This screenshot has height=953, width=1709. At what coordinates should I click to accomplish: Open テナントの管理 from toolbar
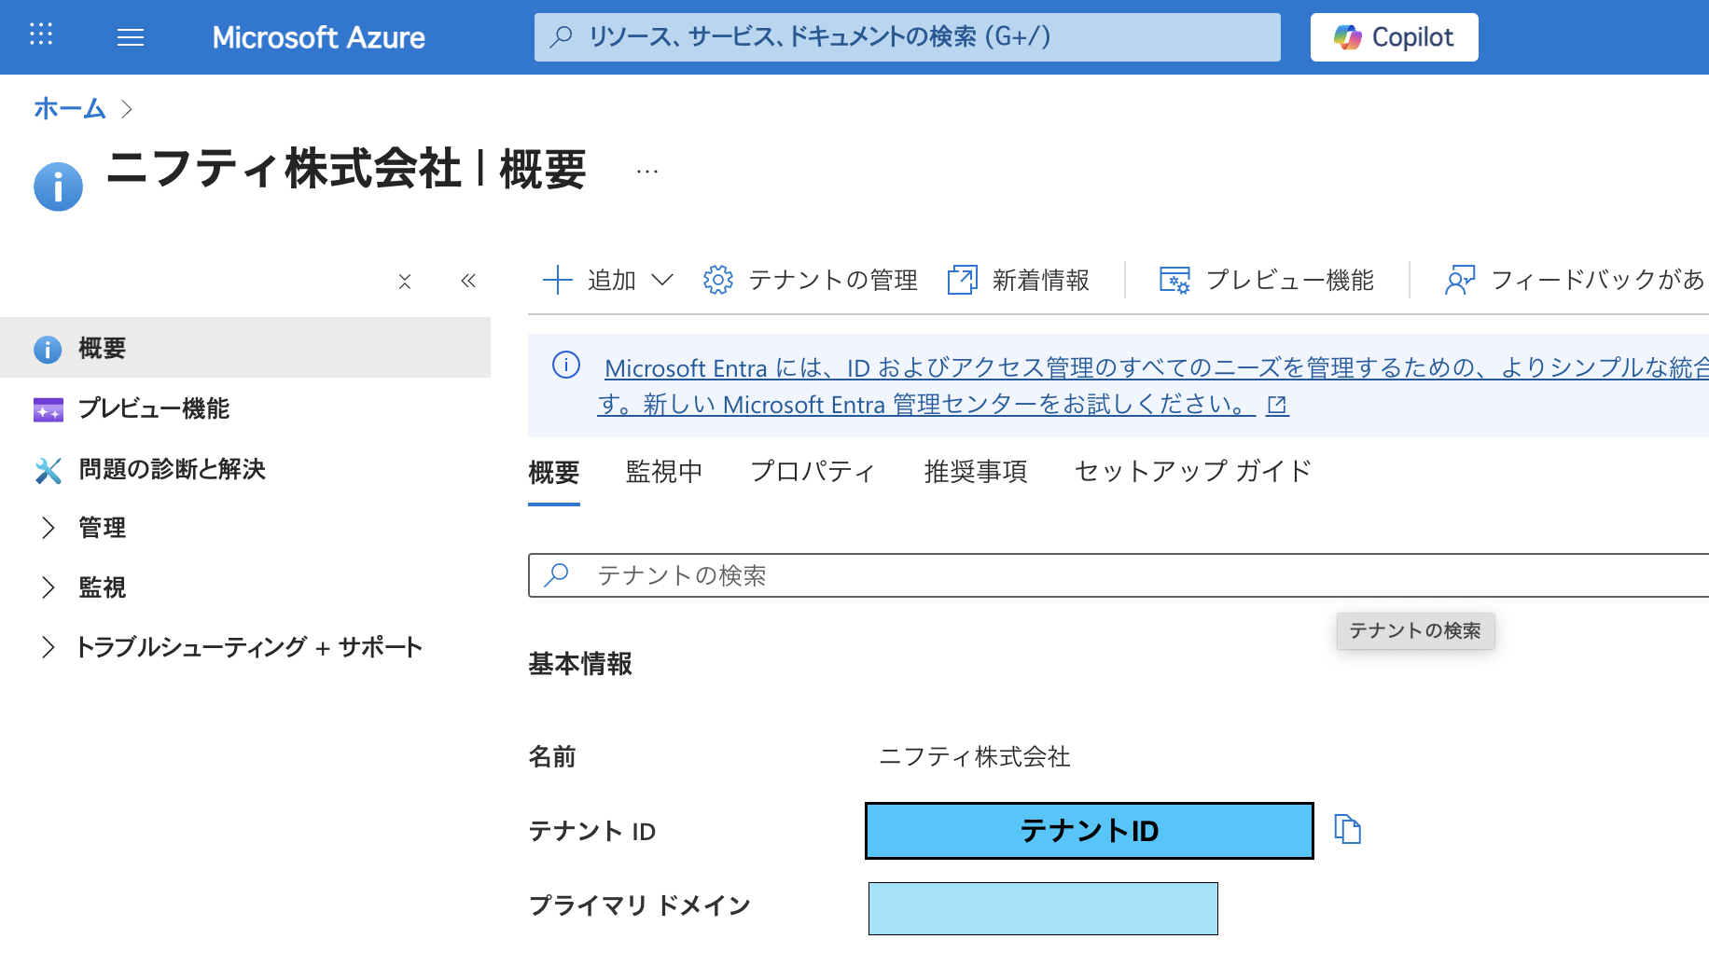coord(810,280)
